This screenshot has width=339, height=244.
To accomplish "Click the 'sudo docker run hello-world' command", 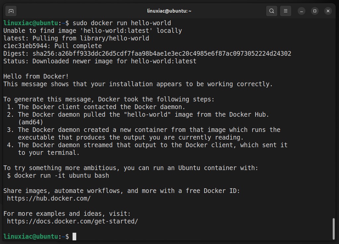I will (x=122, y=23).
